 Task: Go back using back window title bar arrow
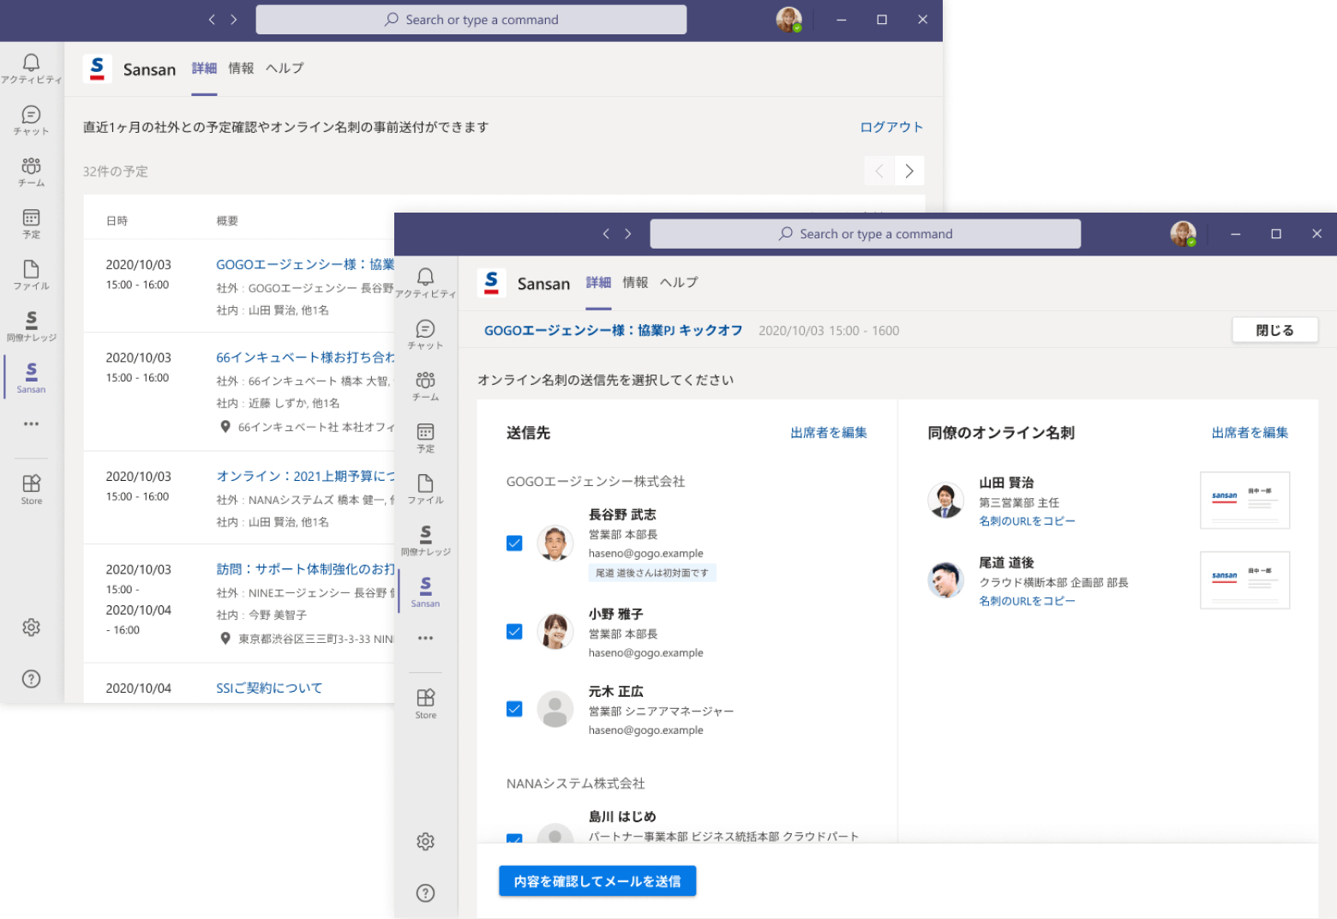(x=212, y=19)
